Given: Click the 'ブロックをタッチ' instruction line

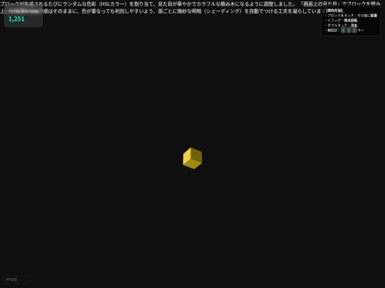Looking at the screenshot, I should [351, 16].
